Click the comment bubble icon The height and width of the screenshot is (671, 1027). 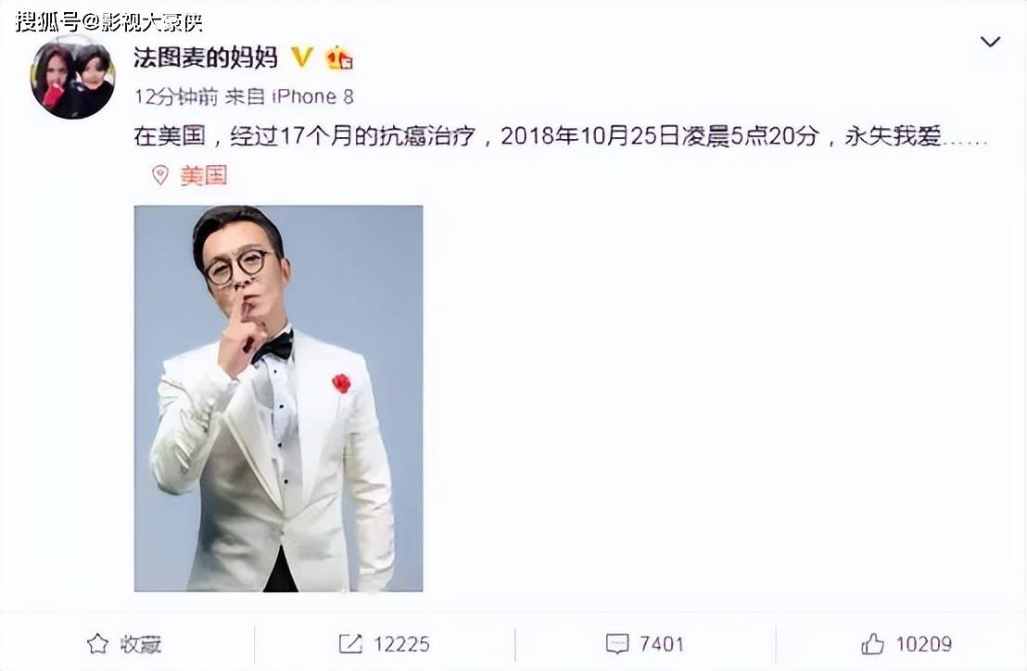pyautogui.click(x=617, y=644)
